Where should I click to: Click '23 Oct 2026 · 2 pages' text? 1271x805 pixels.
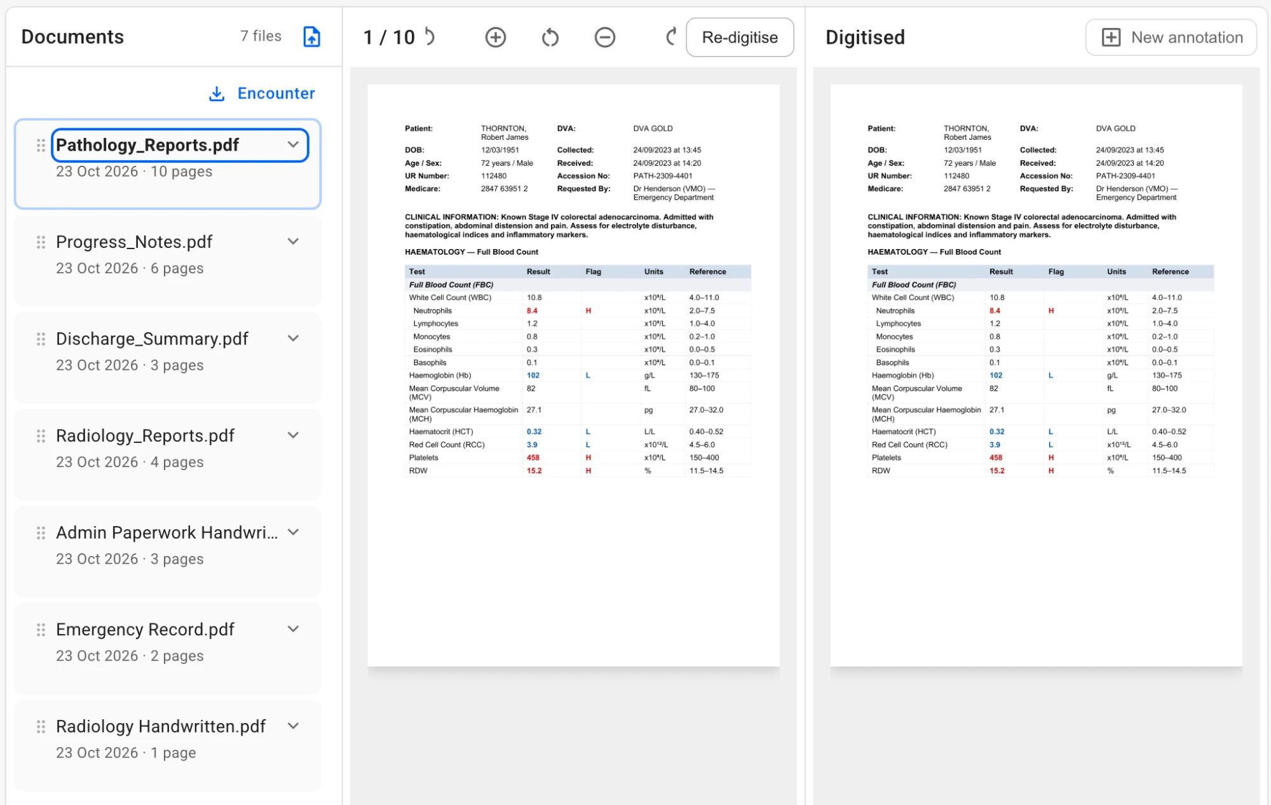(130, 656)
